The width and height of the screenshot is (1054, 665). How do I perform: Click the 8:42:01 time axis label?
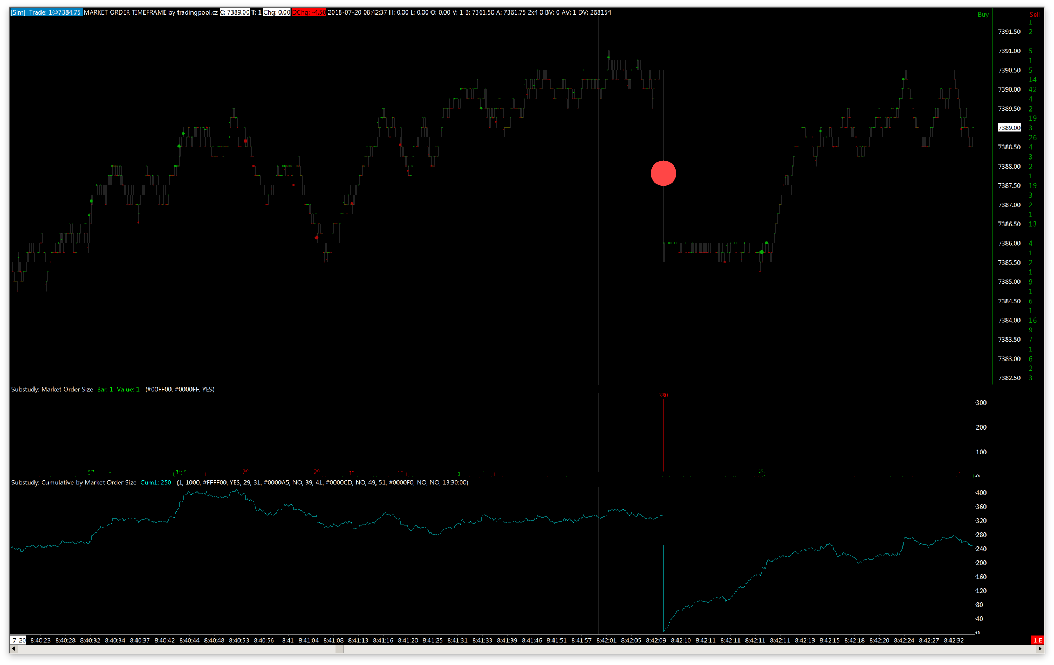click(x=606, y=640)
